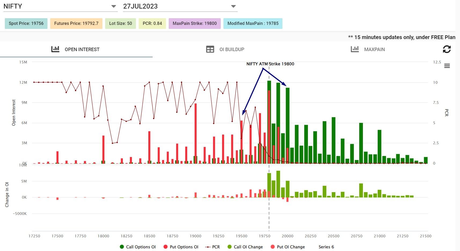The height and width of the screenshot is (251, 460).
Task: Toggle the Series 6 legend entry
Action: coord(326,247)
